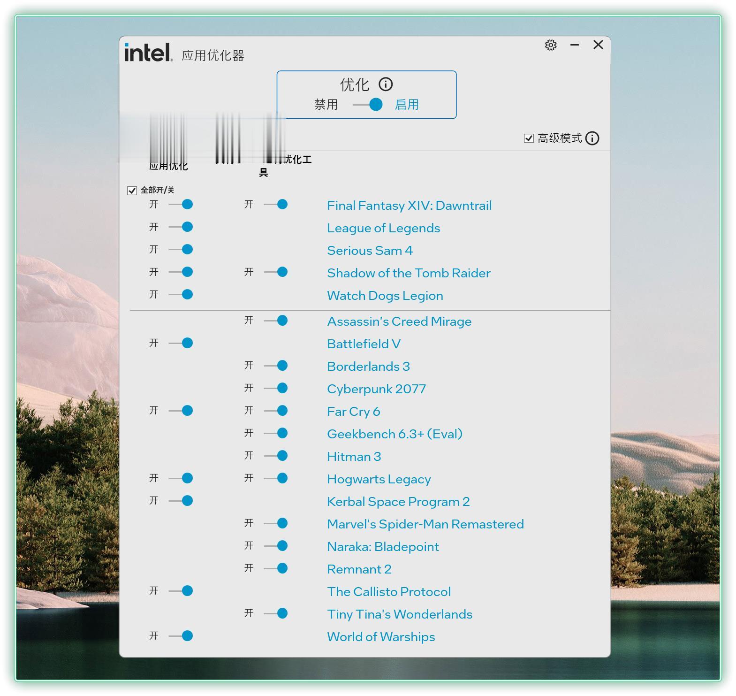Toggle Shadow of the Tomb Raider tool switch
Viewport: 736px width, 696px height.
(x=276, y=272)
